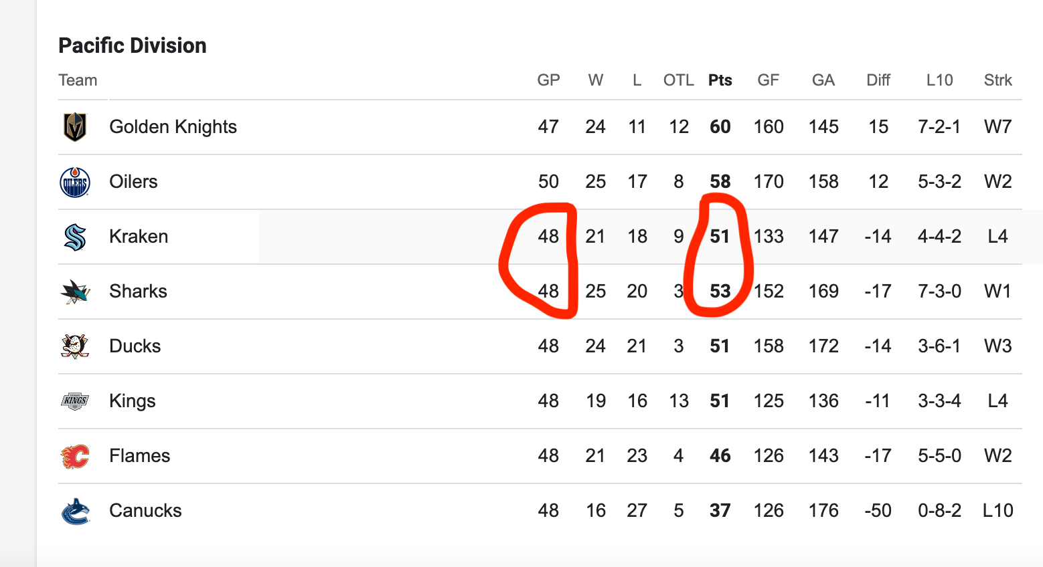1043x567 pixels.
Task: Open the Golden Knights team link
Action: click(x=173, y=127)
